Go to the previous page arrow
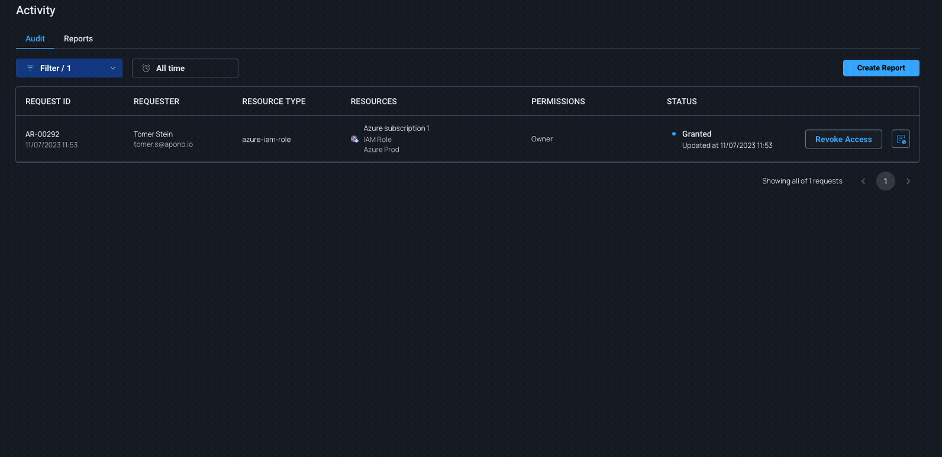This screenshot has height=457, width=942. pyautogui.click(x=863, y=181)
